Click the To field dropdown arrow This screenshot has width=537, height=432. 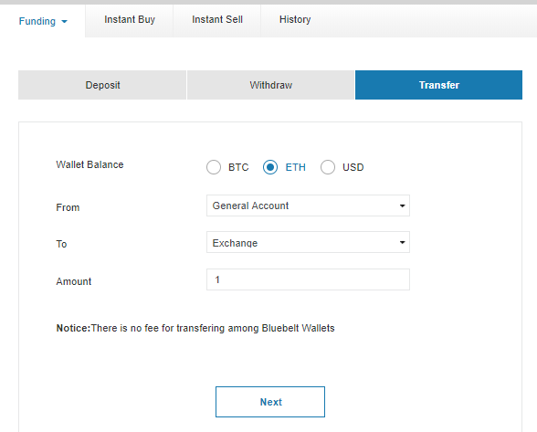click(x=402, y=243)
